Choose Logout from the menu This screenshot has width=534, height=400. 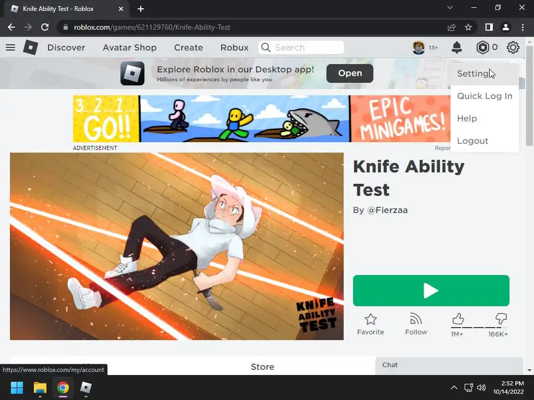point(484,141)
